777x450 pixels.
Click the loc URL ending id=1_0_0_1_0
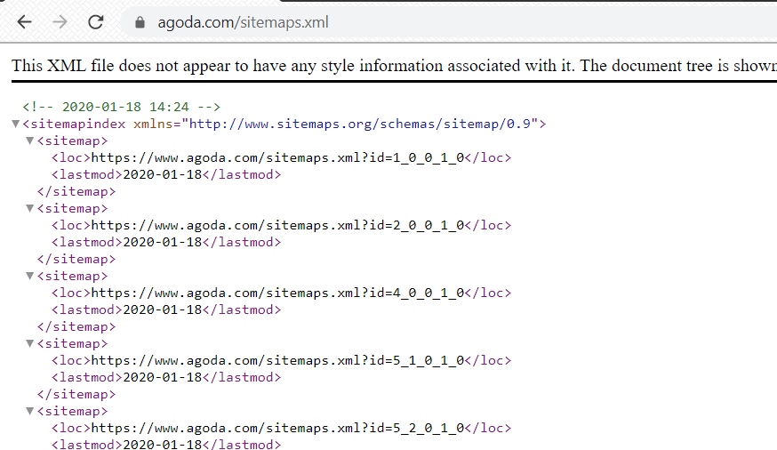tap(277, 157)
